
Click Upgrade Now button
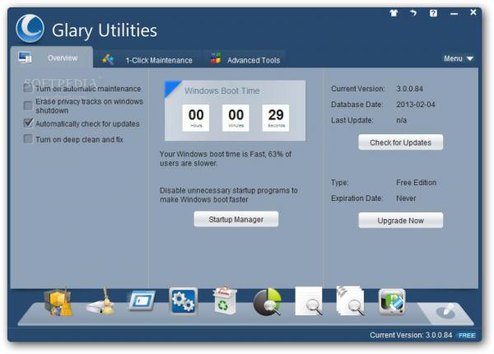400,221
